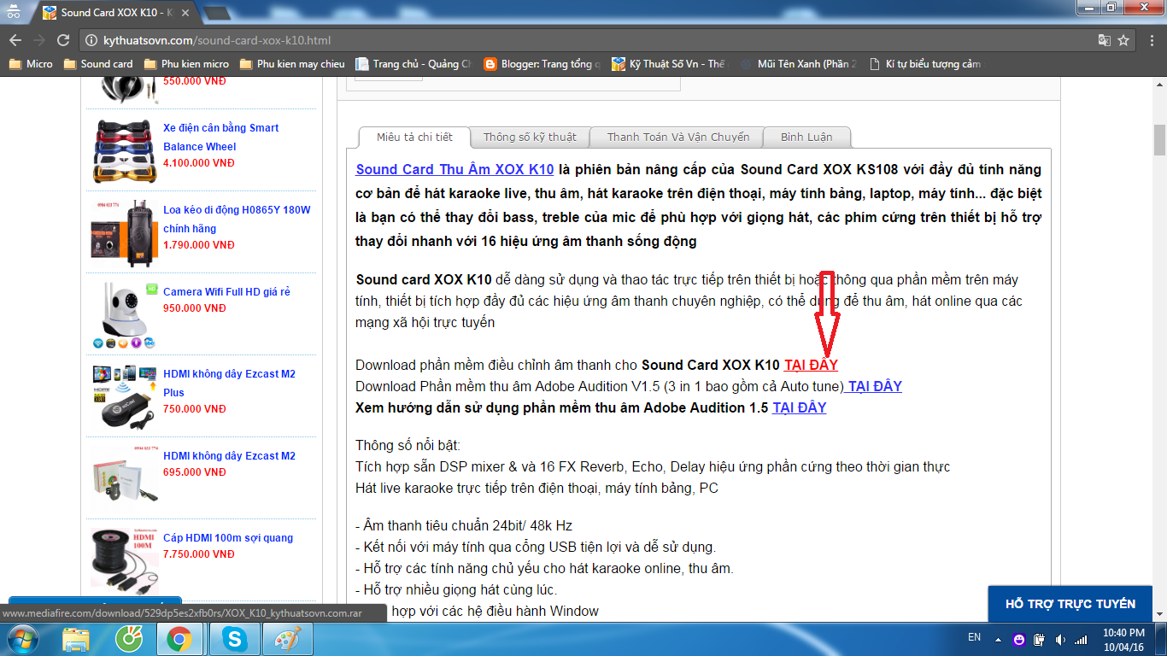Open Cáp HDMI 100m sợi quang link
This screenshot has width=1167, height=656.
tap(228, 537)
